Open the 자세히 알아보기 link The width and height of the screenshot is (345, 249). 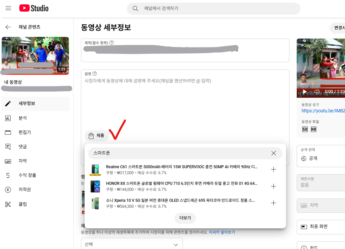[x=222, y=232]
